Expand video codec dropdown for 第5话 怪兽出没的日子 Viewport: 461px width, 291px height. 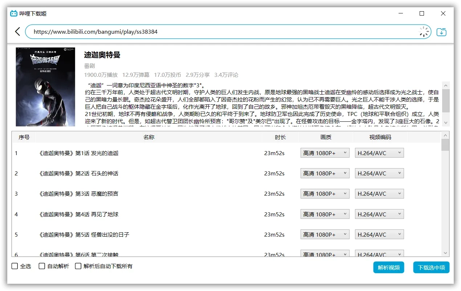click(379, 234)
